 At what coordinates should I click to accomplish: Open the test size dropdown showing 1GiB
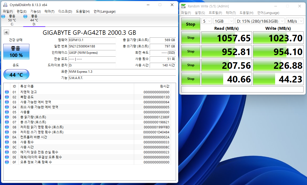[x=223, y=21]
